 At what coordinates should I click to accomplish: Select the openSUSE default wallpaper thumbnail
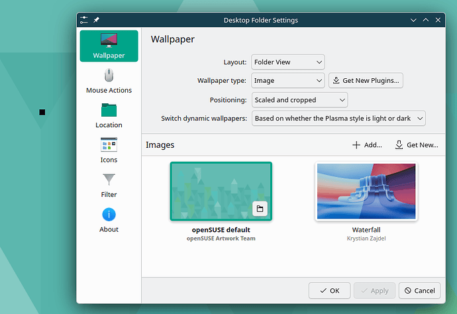tap(221, 191)
